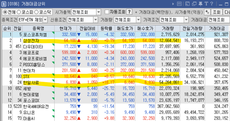Select the 코스닥 radio button
Viewport: 230px width, 121px height.
[x=36, y=12]
